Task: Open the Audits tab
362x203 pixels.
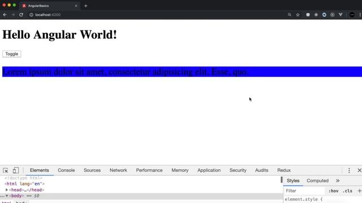Action: (x=261, y=170)
